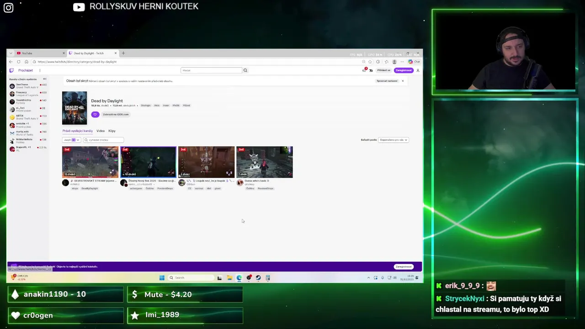Open the Doporučeno pro vás sort dropdown
This screenshot has height=329, width=585.
(x=394, y=140)
